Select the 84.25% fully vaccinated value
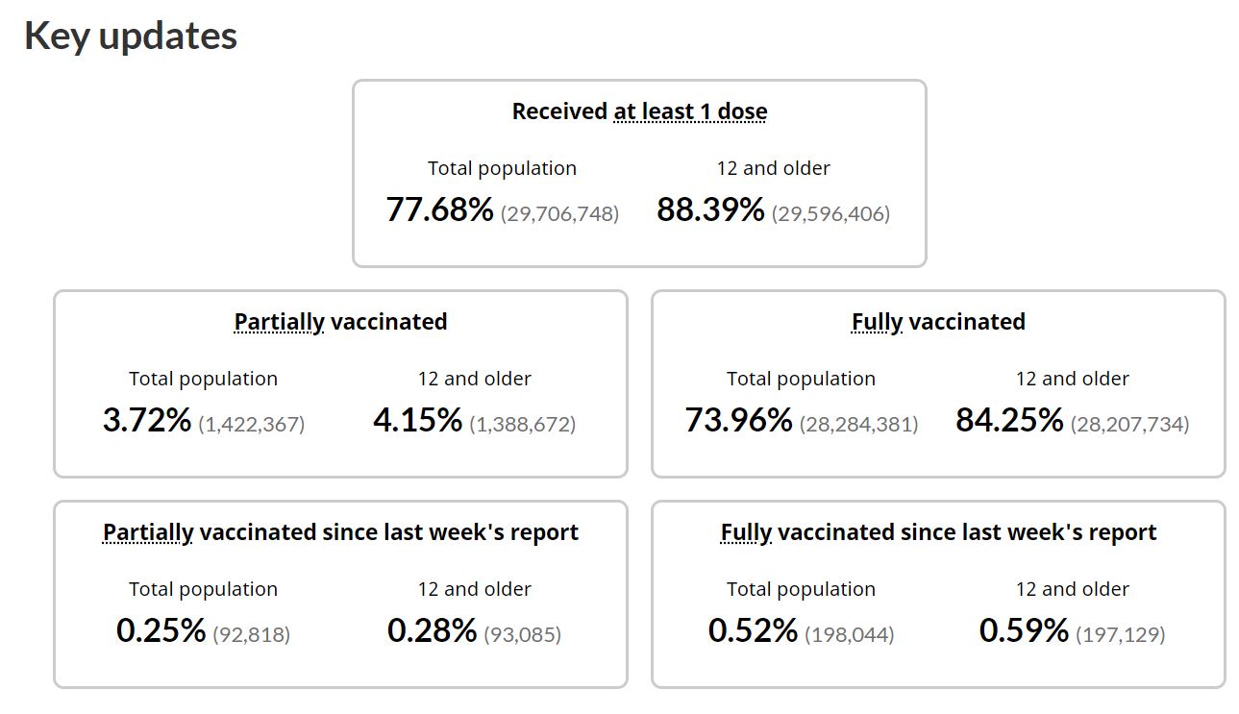This screenshot has width=1239, height=714. click(x=1009, y=421)
